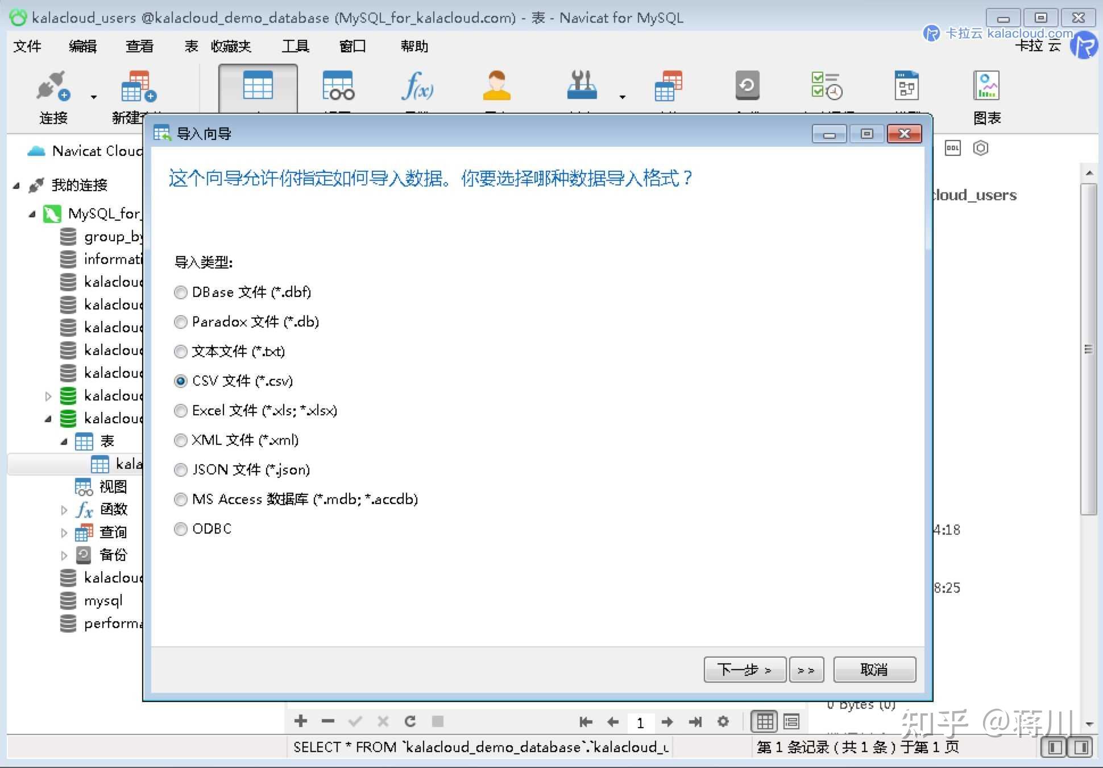This screenshot has height=768, width=1103.
Task: Expand the dropdown arrow beside 连接
Action: 93,96
